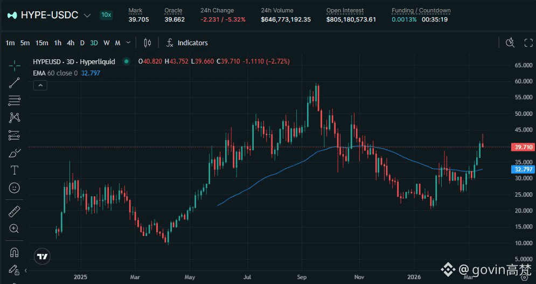Viewport: 536px width, 284px height.
Task: Click the Mark price label
Action: pos(135,11)
